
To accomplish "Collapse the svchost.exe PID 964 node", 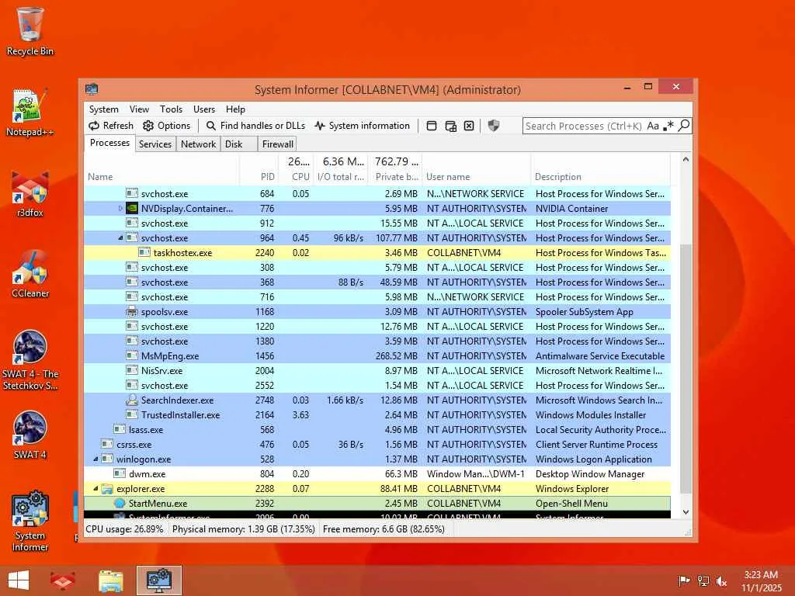I will pos(120,237).
